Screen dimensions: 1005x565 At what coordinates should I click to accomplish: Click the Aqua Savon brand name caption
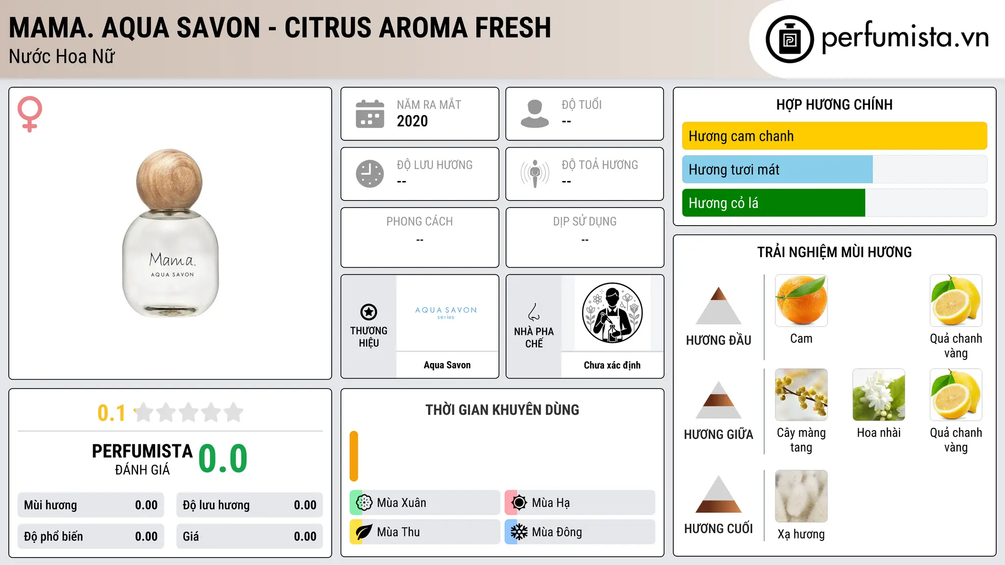pos(447,365)
